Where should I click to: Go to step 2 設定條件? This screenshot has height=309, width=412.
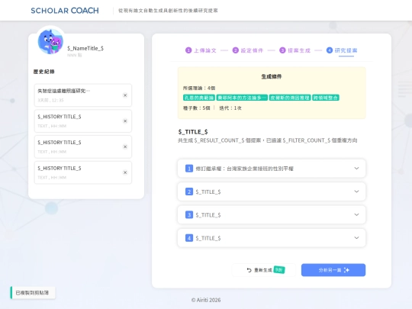[x=248, y=50]
